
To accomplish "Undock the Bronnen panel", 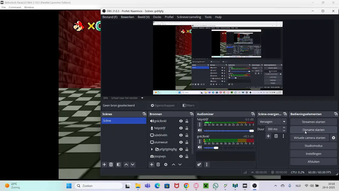I will pos(192,114).
